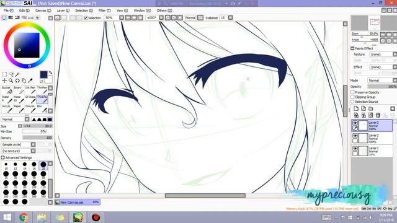Open Chrome from the taskbar
Screen dimensions: 397x223
pyautogui.click(x=24, y=217)
